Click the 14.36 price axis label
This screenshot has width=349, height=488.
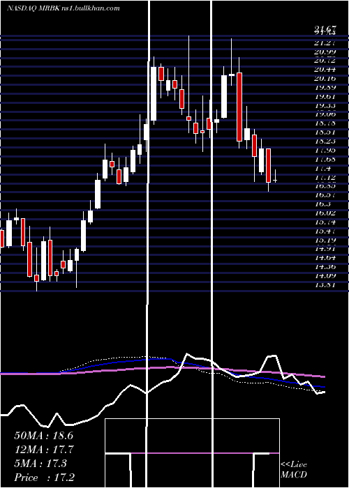(325, 267)
